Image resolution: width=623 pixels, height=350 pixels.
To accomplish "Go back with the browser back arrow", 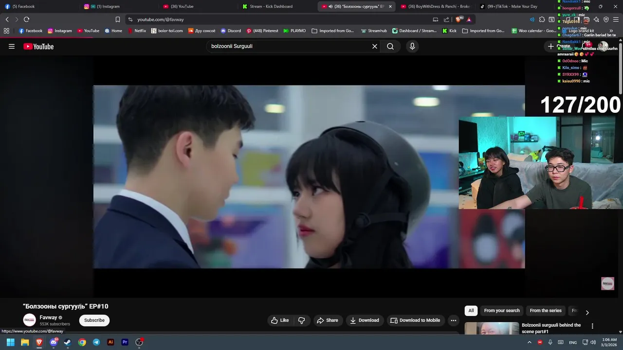I will click(x=7, y=19).
